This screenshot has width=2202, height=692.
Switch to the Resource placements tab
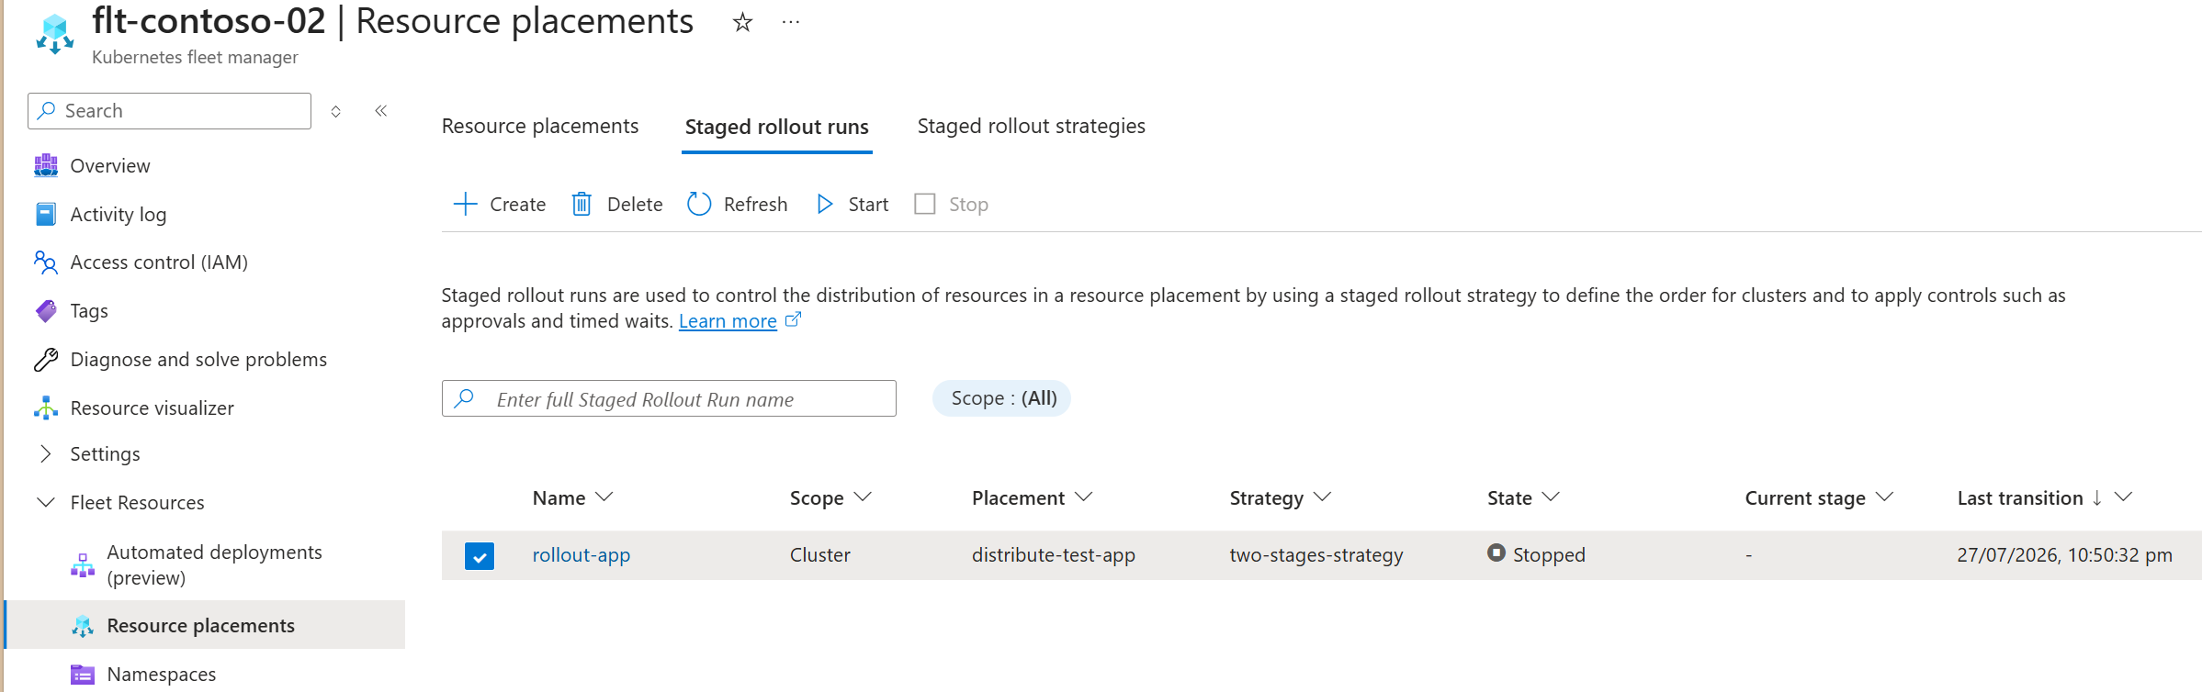pyautogui.click(x=540, y=126)
